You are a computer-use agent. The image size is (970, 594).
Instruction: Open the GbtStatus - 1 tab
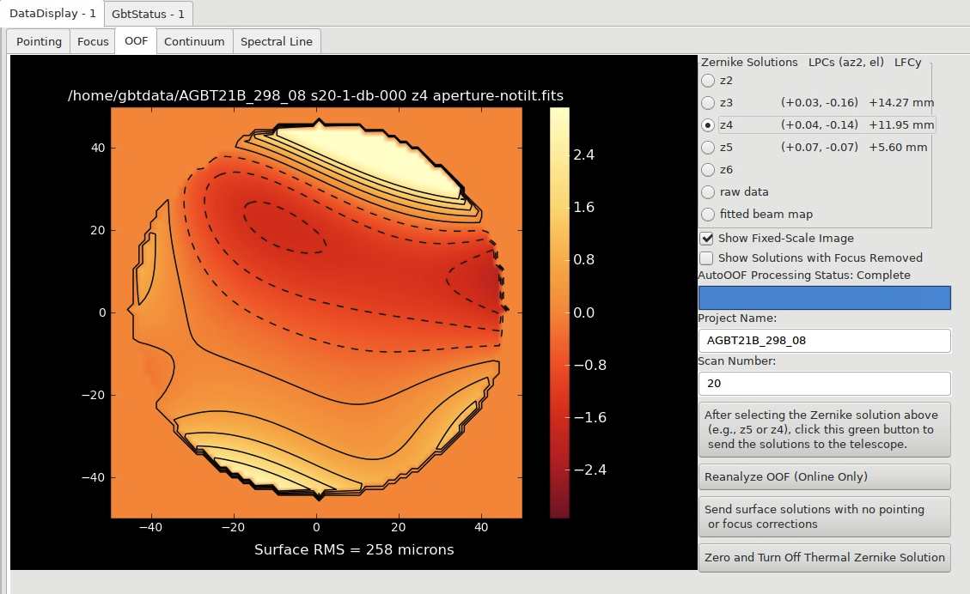[148, 14]
